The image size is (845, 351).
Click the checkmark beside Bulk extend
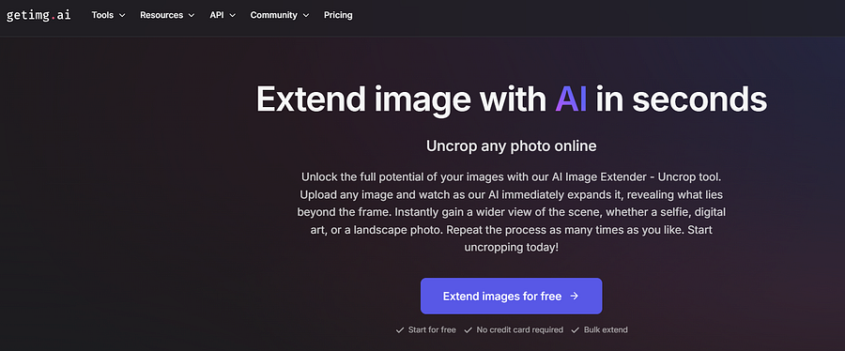576,330
